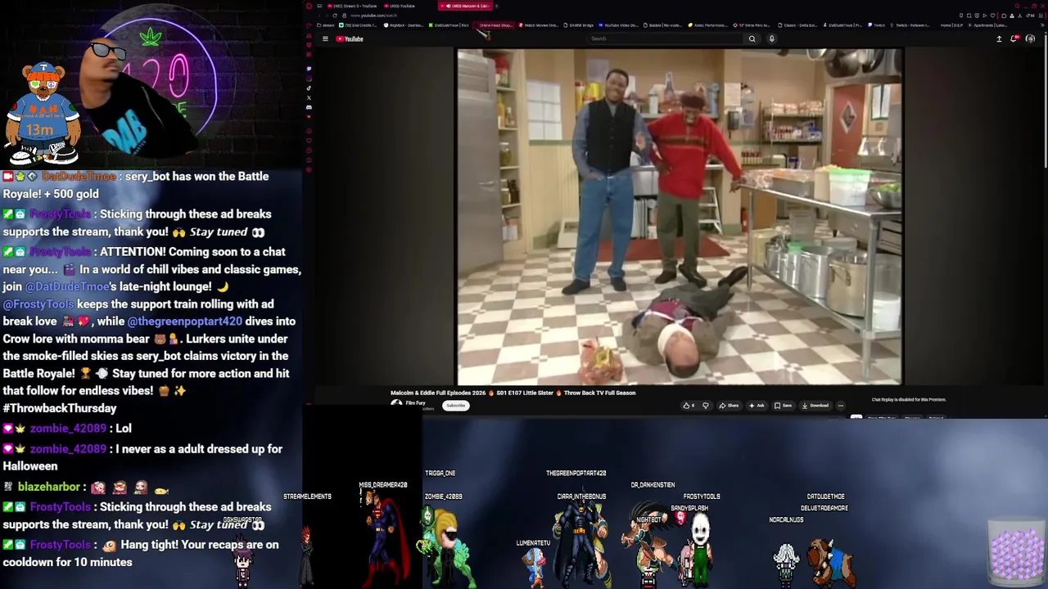Open YouTube notifications bell
Image resolution: width=1048 pixels, height=589 pixels.
coord(1014,38)
